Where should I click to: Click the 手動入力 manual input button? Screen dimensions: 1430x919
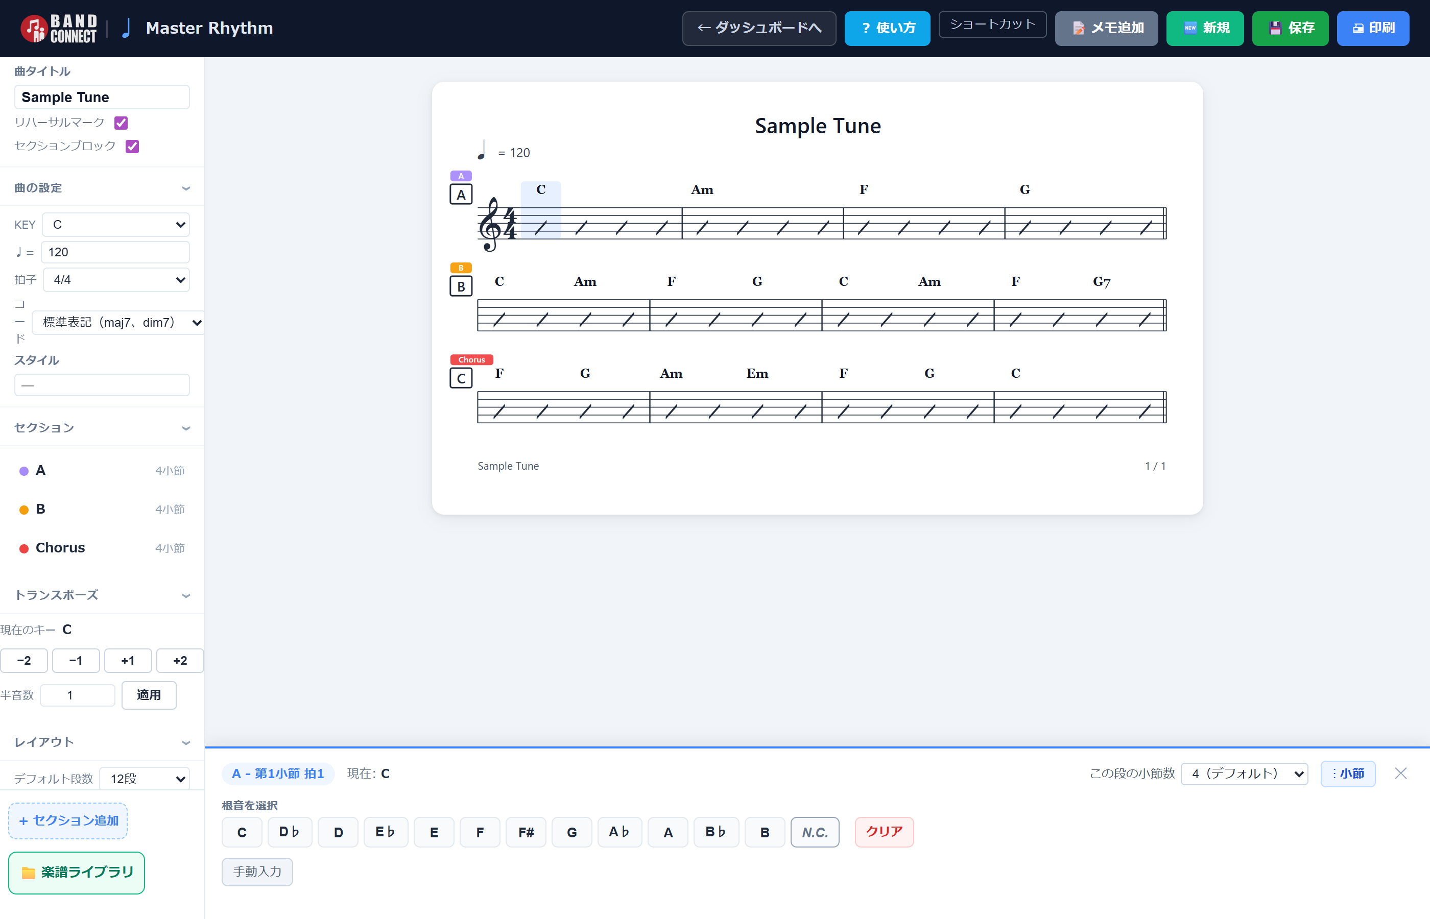pos(257,872)
